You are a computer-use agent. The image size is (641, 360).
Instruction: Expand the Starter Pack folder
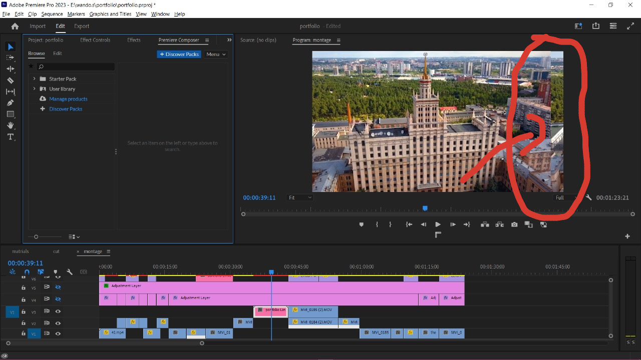coord(34,78)
